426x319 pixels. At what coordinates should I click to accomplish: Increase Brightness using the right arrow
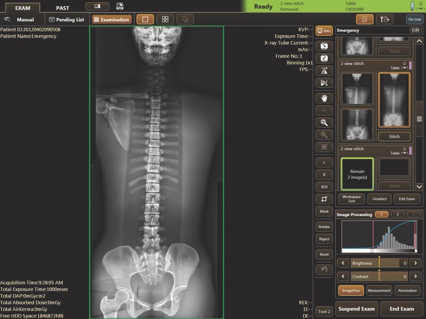click(x=415, y=263)
